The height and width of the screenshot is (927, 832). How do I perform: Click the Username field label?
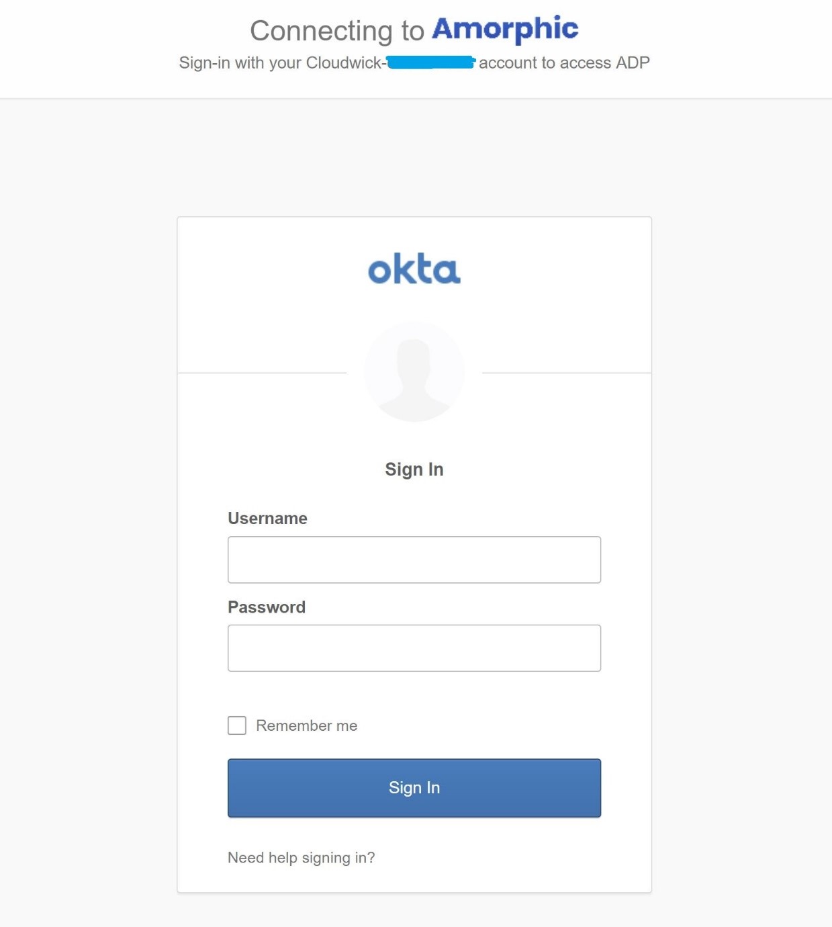pyautogui.click(x=267, y=519)
